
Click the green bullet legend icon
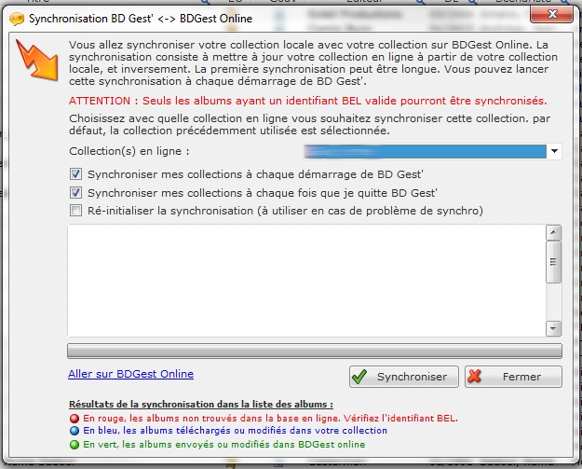click(74, 445)
